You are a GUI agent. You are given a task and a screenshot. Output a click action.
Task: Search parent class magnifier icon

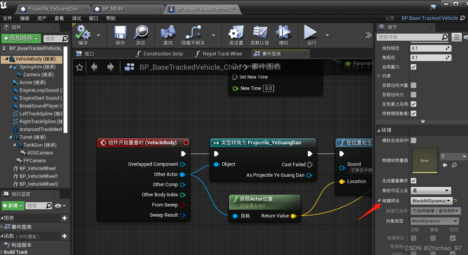463,18
